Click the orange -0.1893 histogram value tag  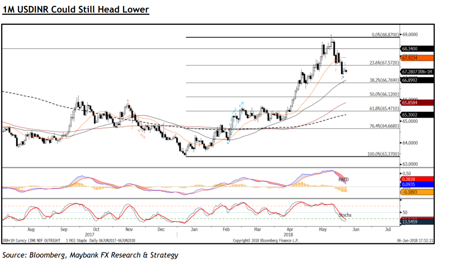(x=417, y=192)
